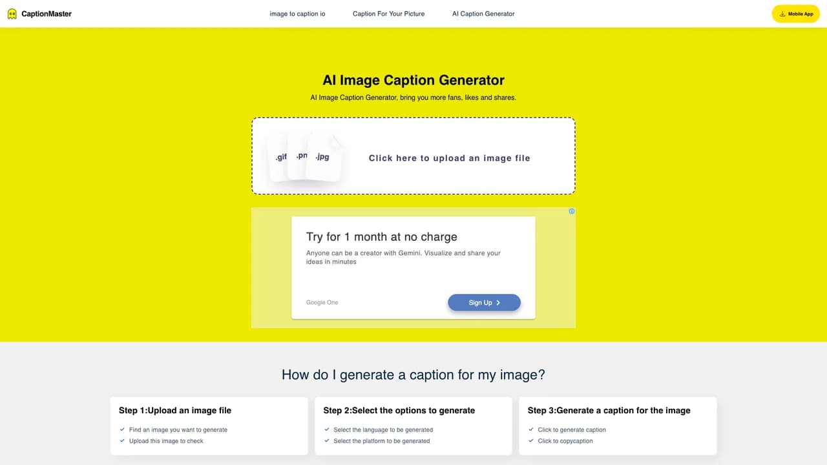Click the CaptionMaster ghost logo icon
Screen dimensions: 827x465
click(x=12, y=14)
